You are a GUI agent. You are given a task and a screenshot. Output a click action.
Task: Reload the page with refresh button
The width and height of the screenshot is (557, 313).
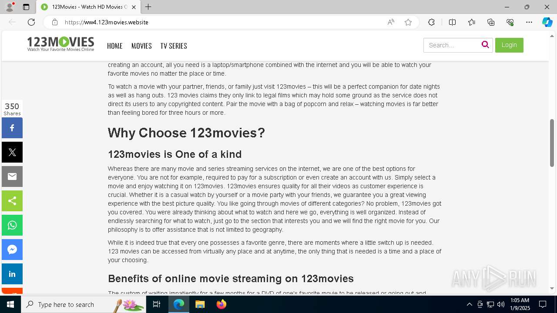coord(31,22)
